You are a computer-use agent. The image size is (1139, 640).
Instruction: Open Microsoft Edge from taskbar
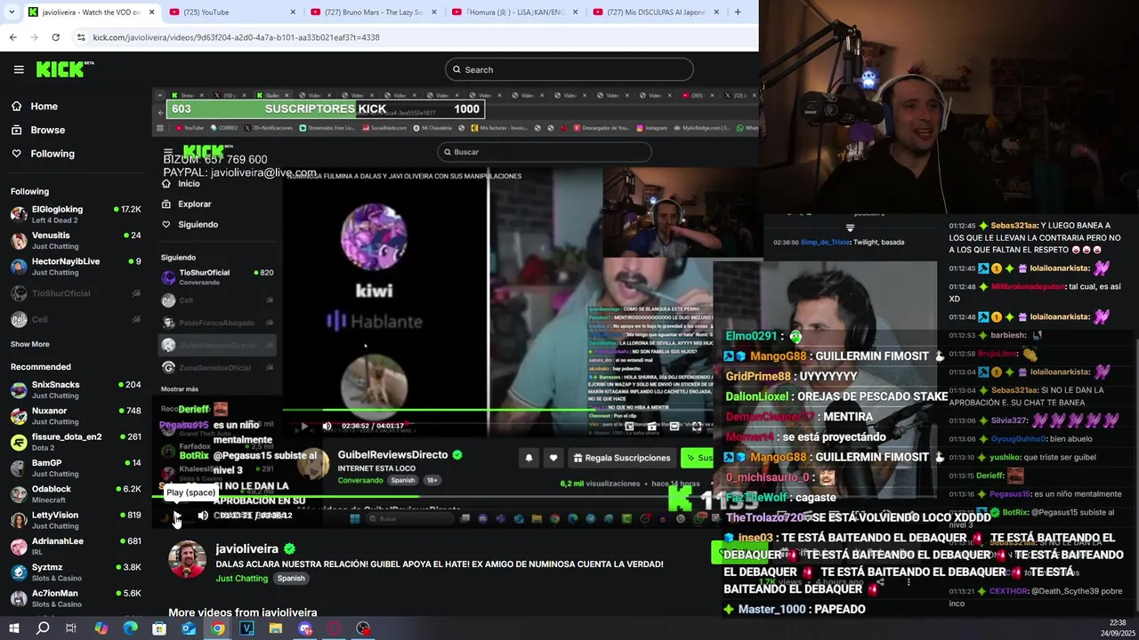130,628
